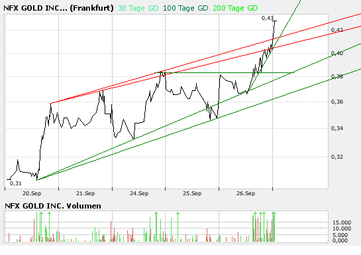Click the 0,32 price axis value

pos(337,157)
